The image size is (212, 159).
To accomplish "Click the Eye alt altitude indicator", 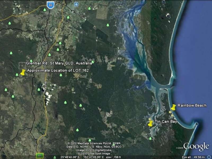I will click(193, 156).
